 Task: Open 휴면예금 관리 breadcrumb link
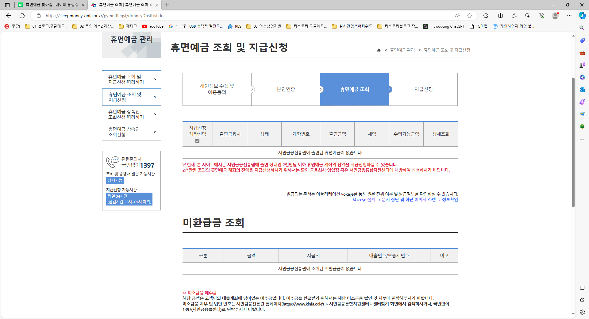click(402, 50)
